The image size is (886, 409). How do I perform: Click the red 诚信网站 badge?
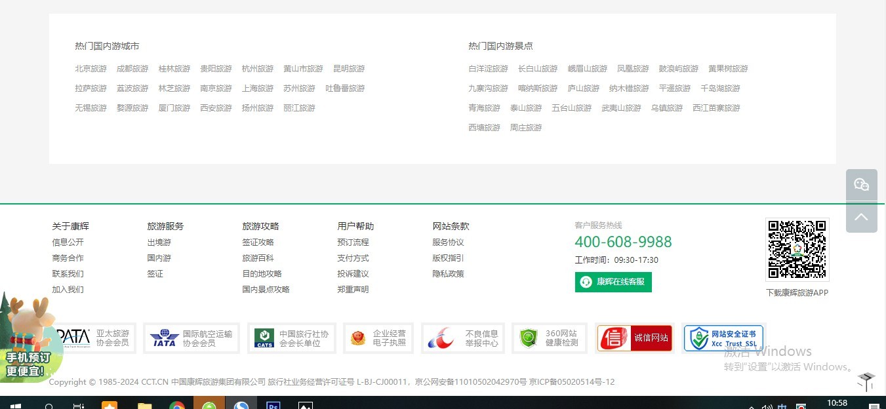(634, 338)
